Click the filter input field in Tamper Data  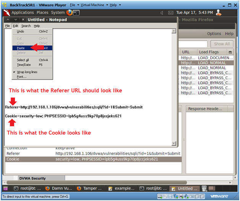pos(193,44)
